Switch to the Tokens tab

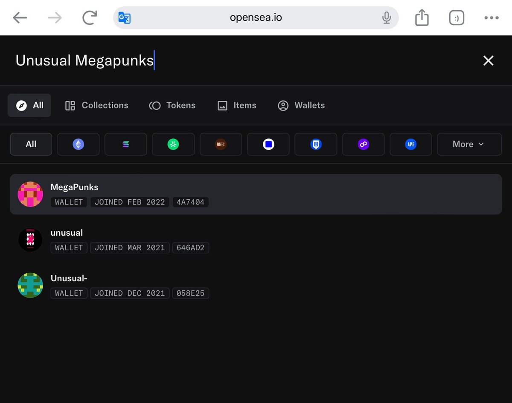172,105
